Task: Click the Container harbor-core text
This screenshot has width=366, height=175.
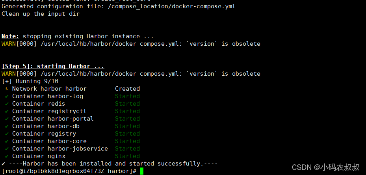Action: tap(49, 141)
